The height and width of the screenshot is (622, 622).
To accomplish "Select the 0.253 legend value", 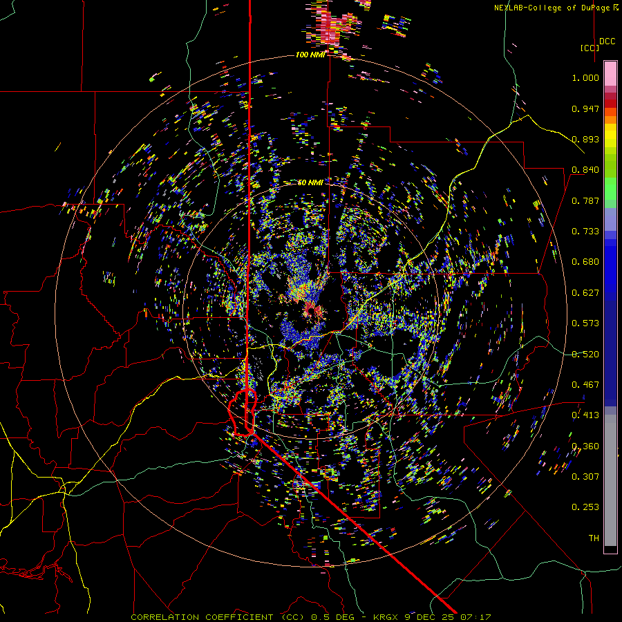I will pos(585,507).
